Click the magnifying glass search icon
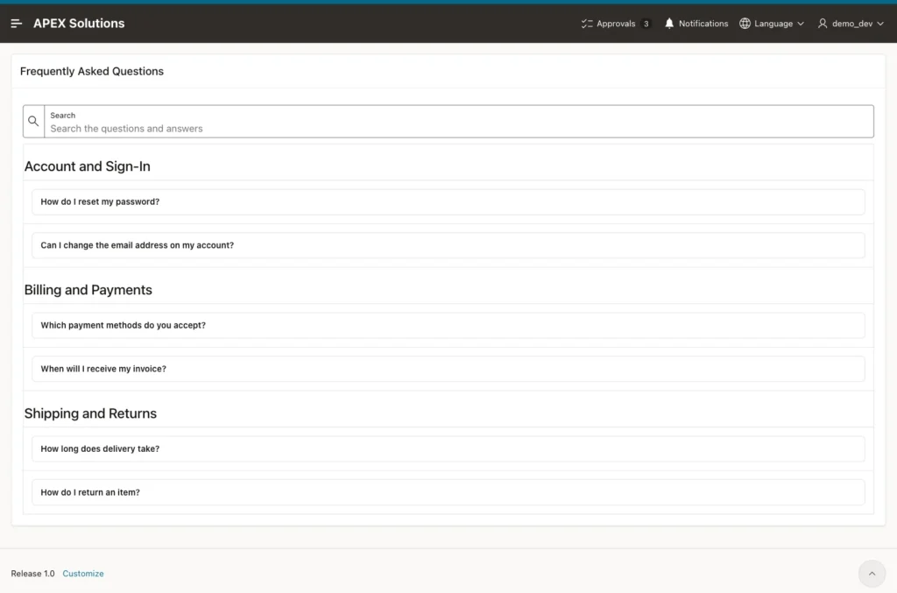Image resolution: width=897 pixels, height=593 pixels. [x=33, y=121]
